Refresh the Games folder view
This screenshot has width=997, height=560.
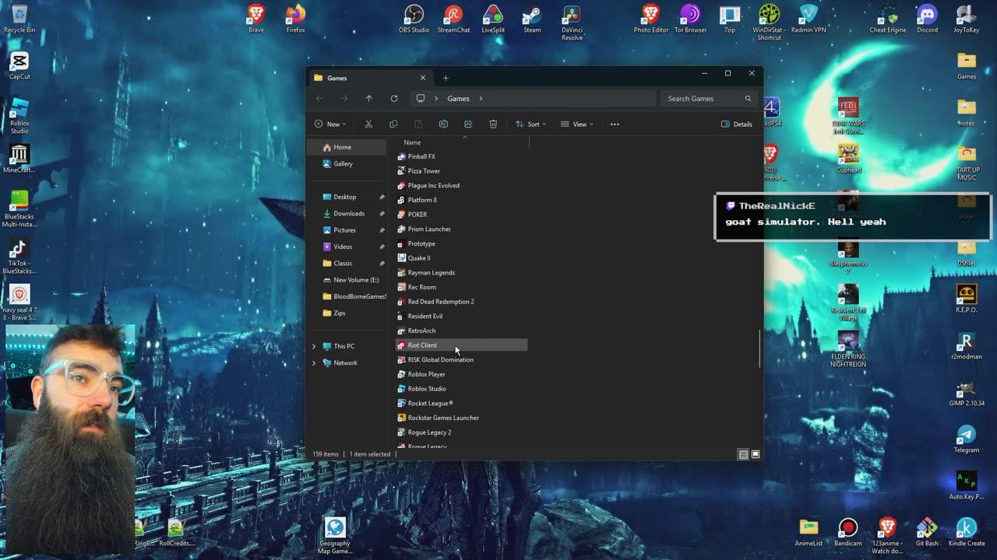tap(394, 98)
